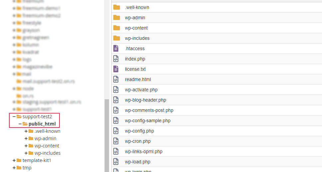322x172 pixels.
Task: Click the wp-links-opml.php file icon
Action: point(116,151)
